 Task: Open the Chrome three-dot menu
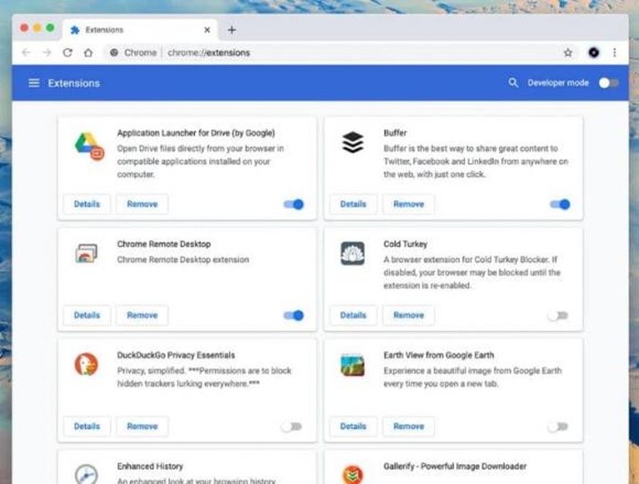pyautogui.click(x=614, y=53)
